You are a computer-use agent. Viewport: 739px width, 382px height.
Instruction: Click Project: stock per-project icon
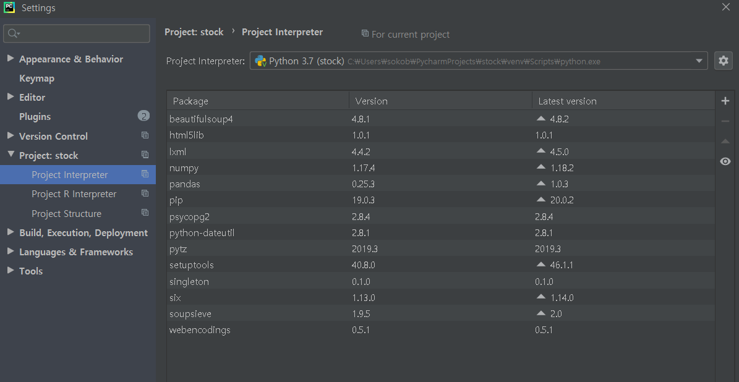pyautogui.click(x=145, y=155)
